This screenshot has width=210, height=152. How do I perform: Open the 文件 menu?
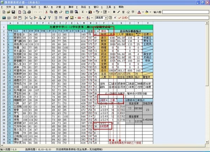pos(8,7)
